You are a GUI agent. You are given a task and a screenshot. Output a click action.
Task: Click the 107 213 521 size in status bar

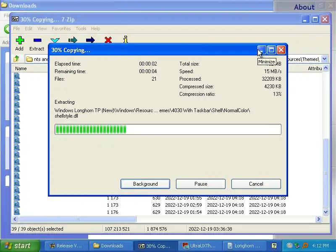point(117,229)
